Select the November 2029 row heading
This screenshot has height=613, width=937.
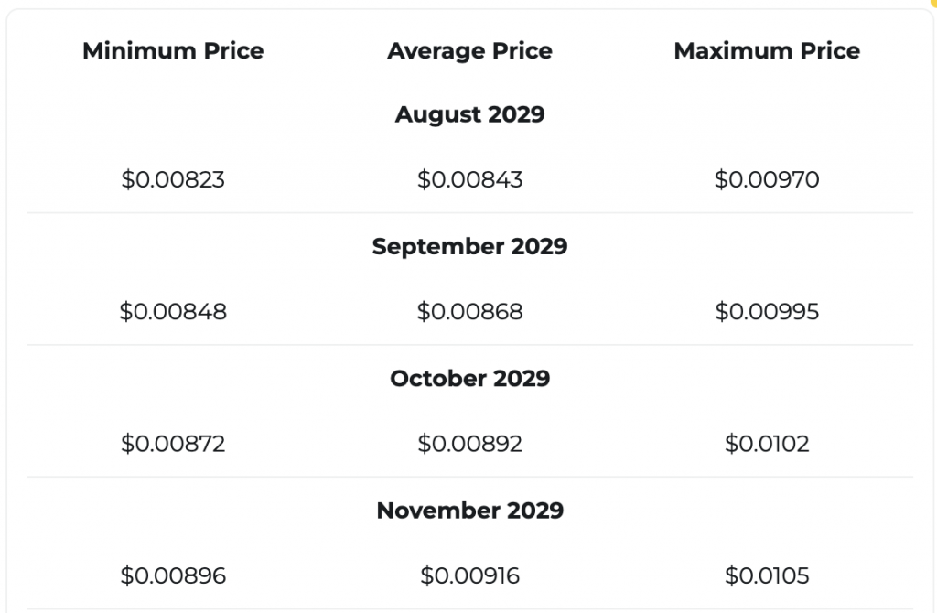(469, 511)
